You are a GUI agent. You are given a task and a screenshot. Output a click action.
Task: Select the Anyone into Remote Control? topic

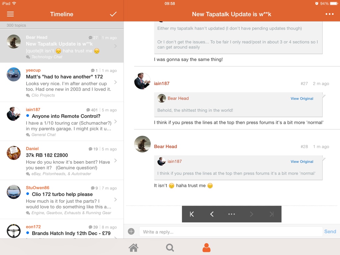point(66,116)
